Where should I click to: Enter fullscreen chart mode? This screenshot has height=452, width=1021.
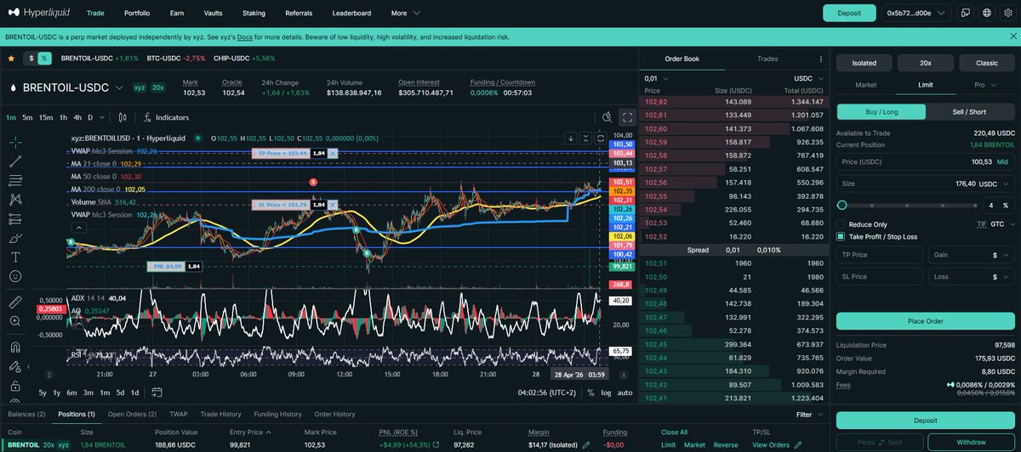point(627,117)
